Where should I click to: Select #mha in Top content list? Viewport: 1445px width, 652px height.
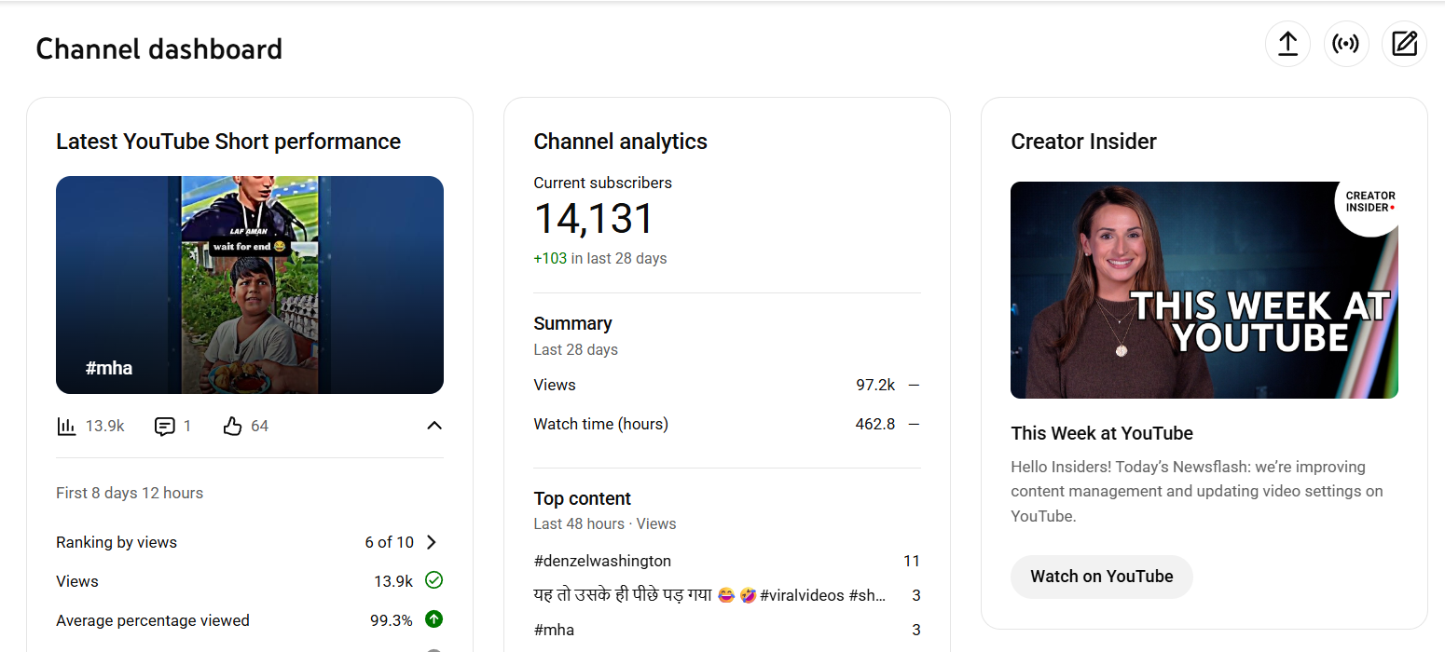click(x=554, y=630)
